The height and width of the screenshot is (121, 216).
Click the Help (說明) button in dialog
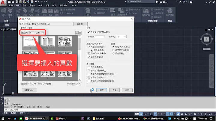click(127, 90)
